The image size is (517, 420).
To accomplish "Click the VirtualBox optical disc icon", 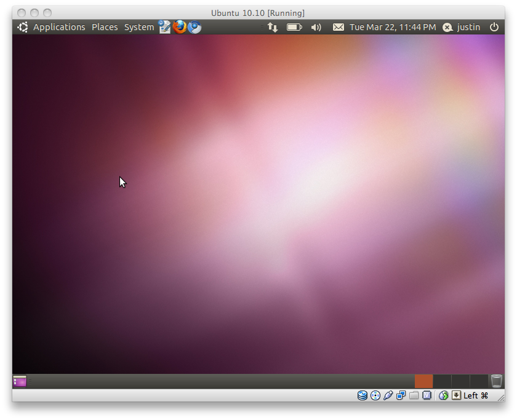I will 375,395.
